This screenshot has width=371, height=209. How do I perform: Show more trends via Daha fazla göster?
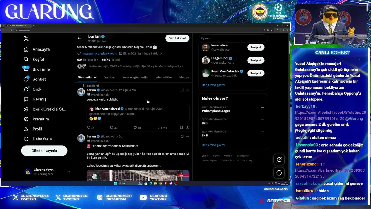click(x=213, y=145)
